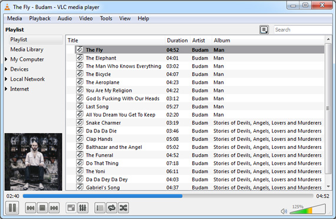Open the Media menu

pyautogui.click(x=15, y=18)
